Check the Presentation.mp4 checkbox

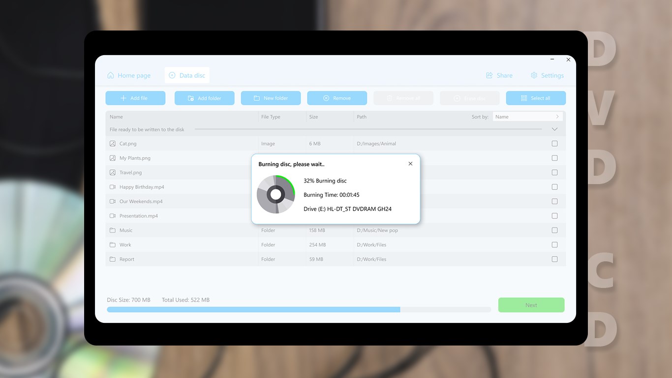(x=554, y=216)
